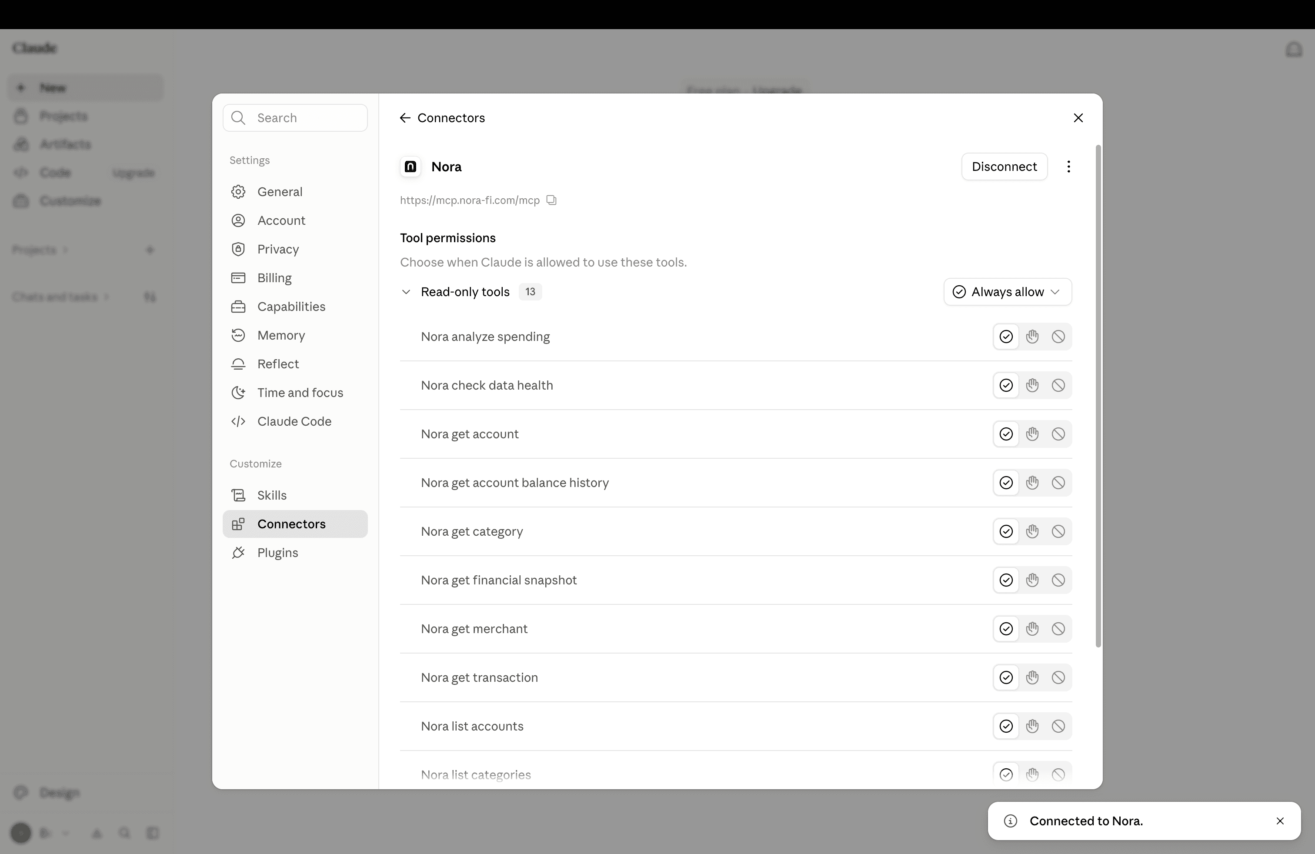Open the Reflect settings page
The width and height of the screenshot is (1315, 854).
(x=295, y=364)
